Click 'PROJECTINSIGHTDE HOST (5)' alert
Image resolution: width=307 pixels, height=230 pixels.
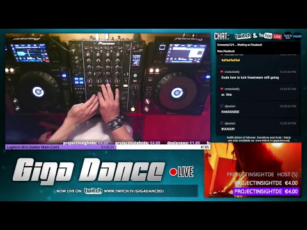pos(262,174)
